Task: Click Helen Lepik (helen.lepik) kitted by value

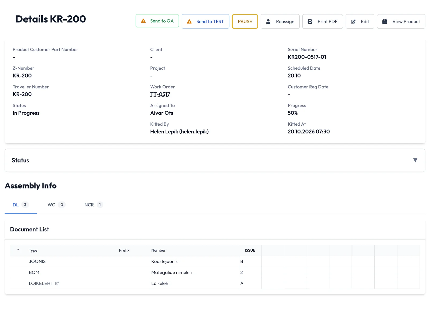Action: 180,132
